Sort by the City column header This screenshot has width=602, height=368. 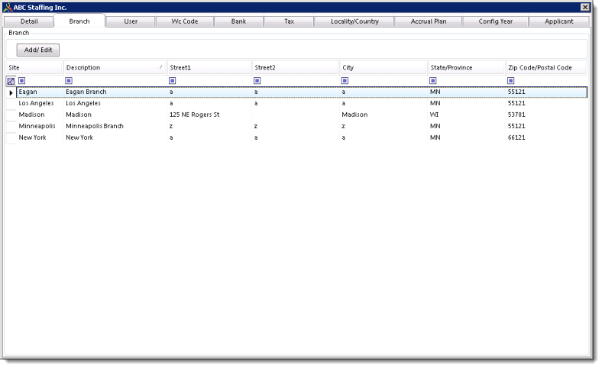pyautogui.click(x=382, y=67)
